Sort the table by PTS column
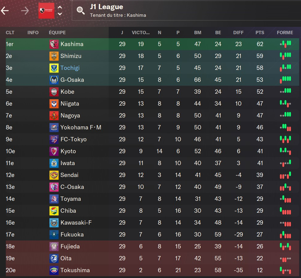The height and width of the screenshot is (278, 301). pyautogui.click(x=260, y=33)
